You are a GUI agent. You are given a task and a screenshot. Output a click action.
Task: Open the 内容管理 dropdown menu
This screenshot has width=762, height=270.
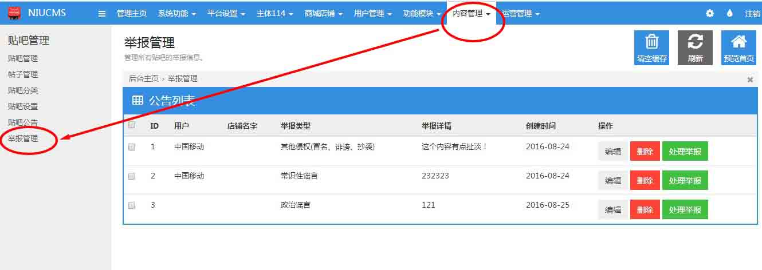[471, 14]
